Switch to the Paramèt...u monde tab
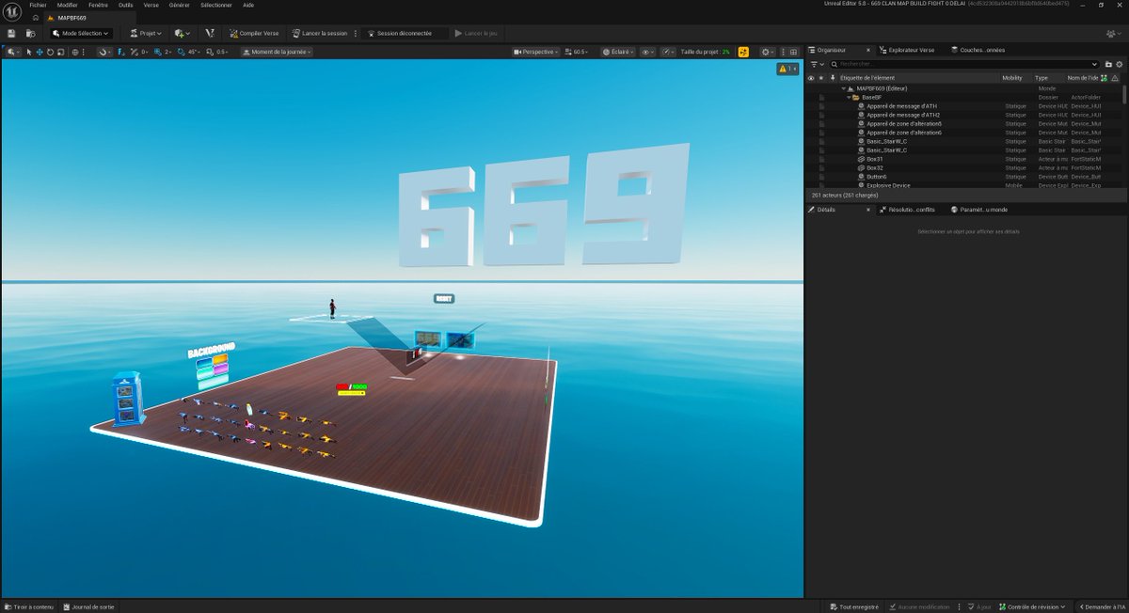Image resolution: width=1129 pixels, height=613 pixels. 978,210
